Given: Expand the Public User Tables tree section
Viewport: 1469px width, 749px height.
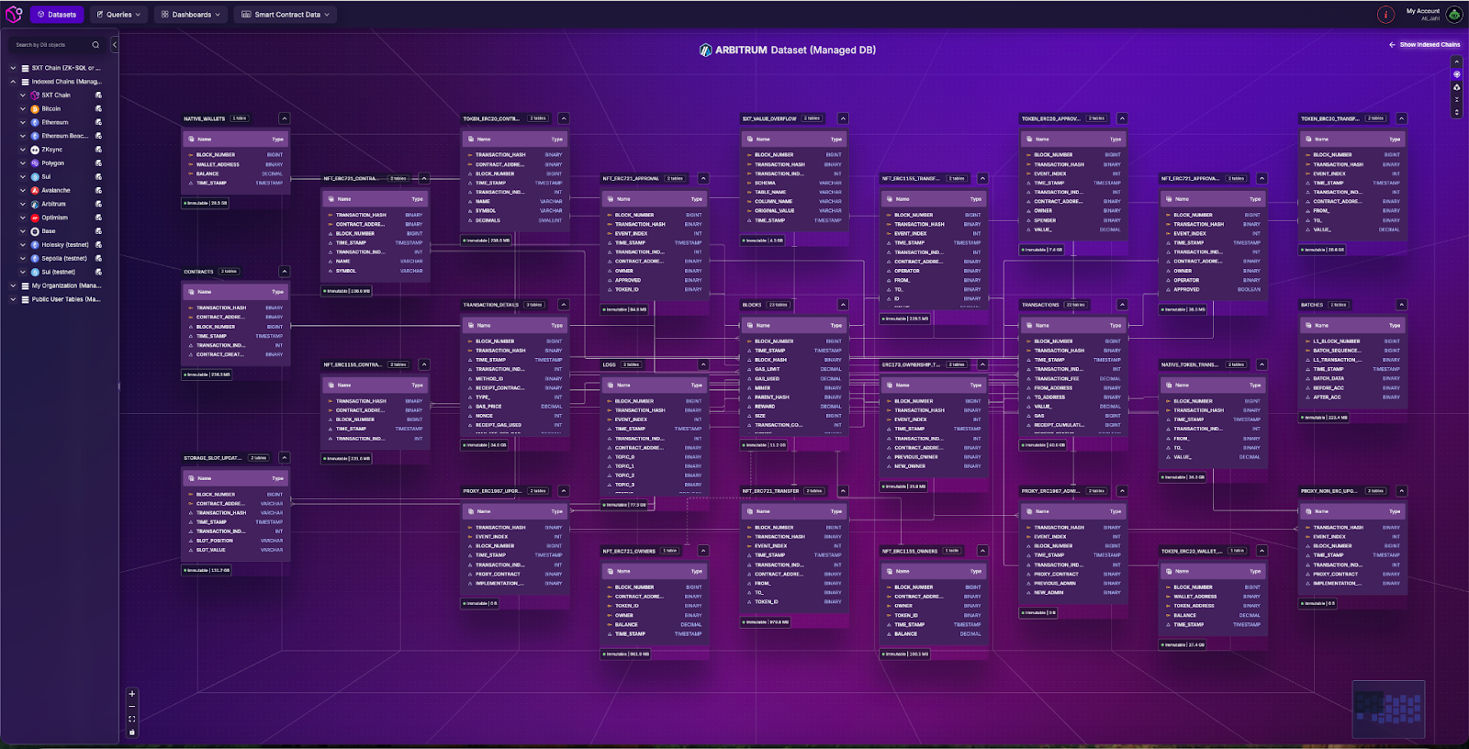Looking at the screenshot, I should pyautogui.click(x=13, y=299).
